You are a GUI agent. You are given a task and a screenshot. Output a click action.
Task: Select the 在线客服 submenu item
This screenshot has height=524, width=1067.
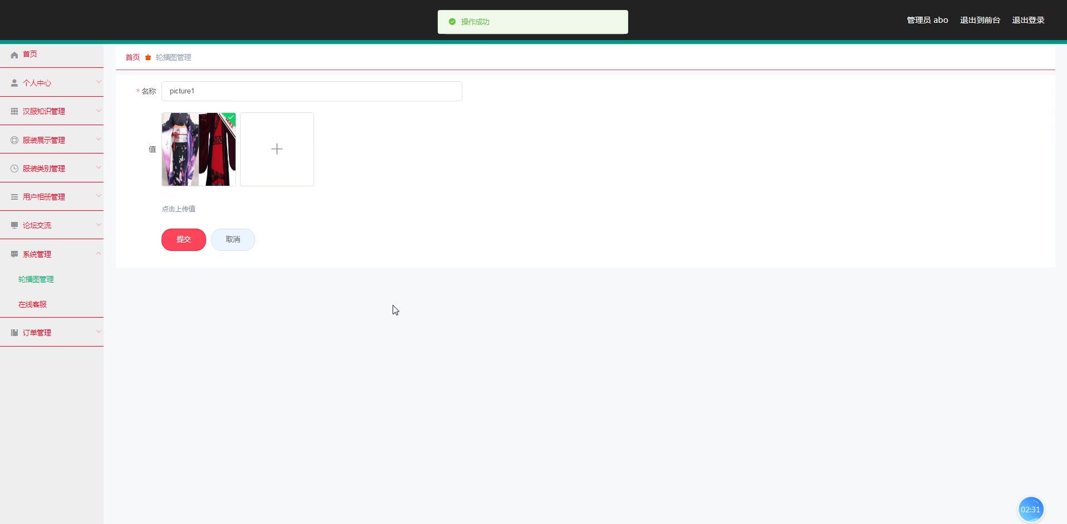32,304
